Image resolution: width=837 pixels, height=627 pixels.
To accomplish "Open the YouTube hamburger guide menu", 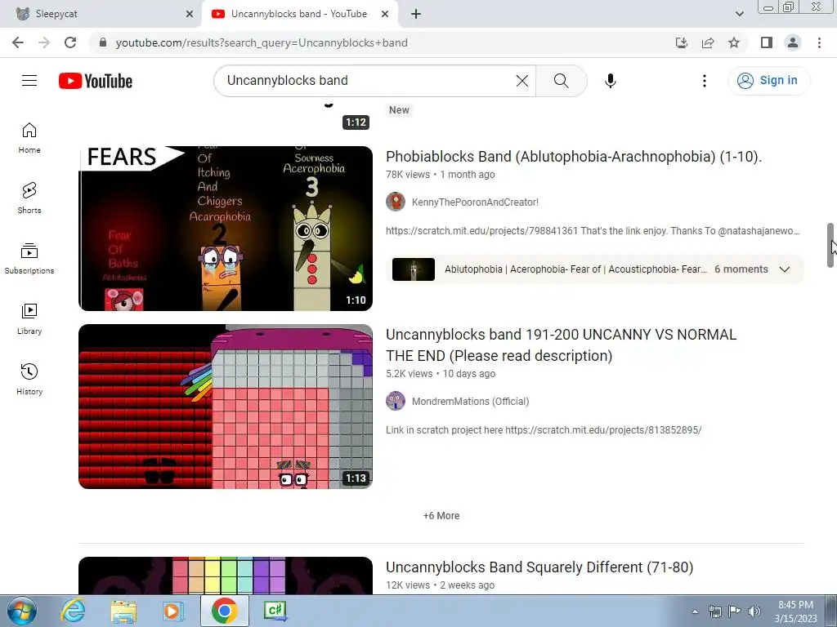I will tap(29, 81).
